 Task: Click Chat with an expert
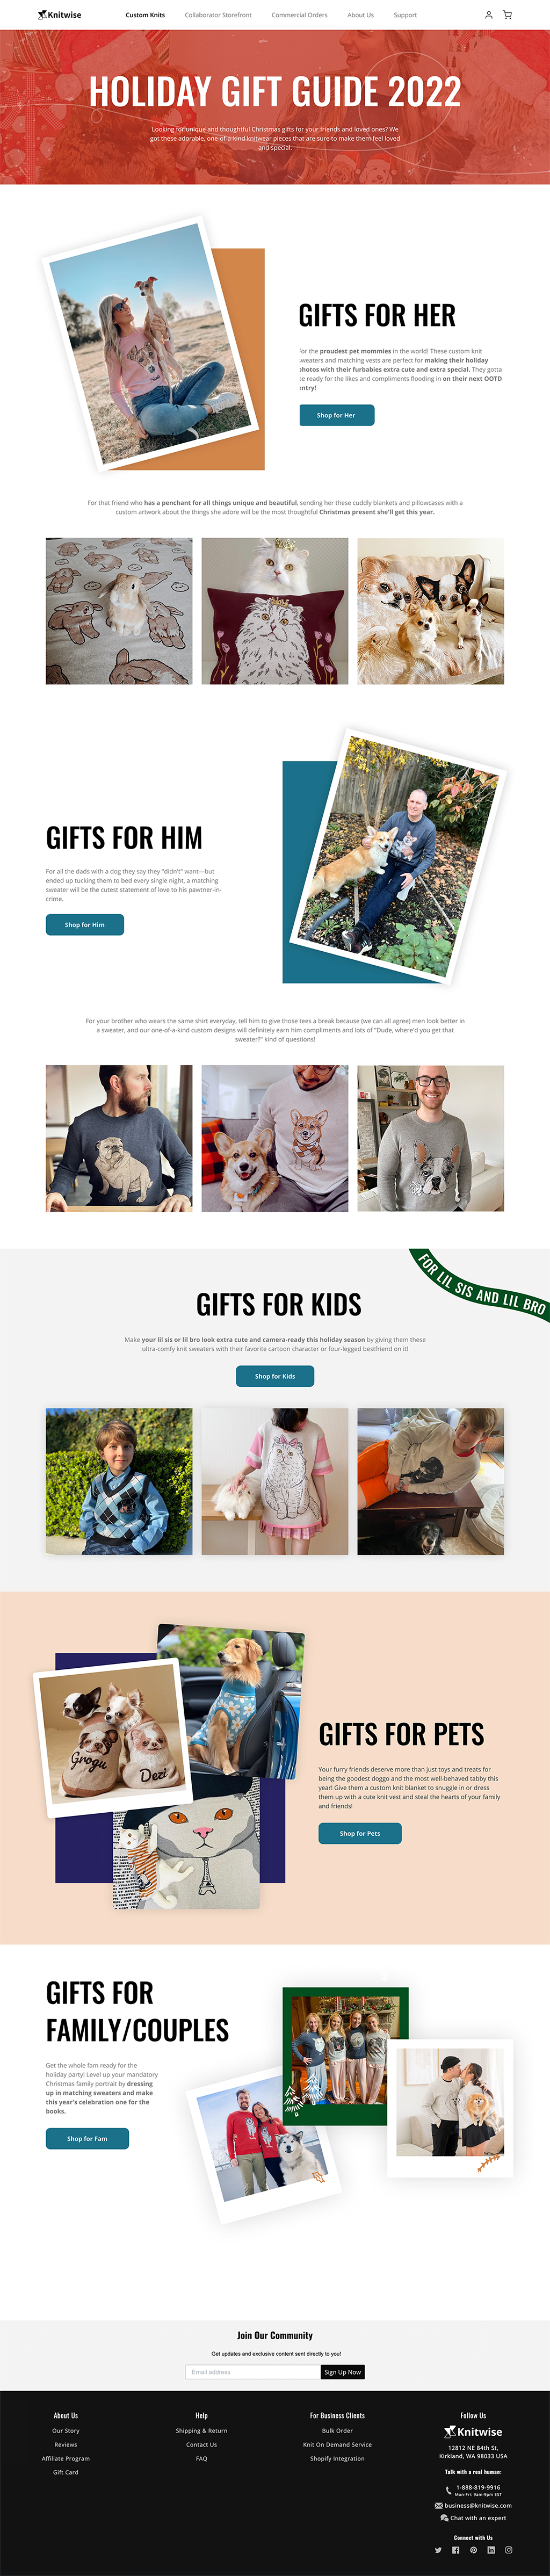[473, 2518]
